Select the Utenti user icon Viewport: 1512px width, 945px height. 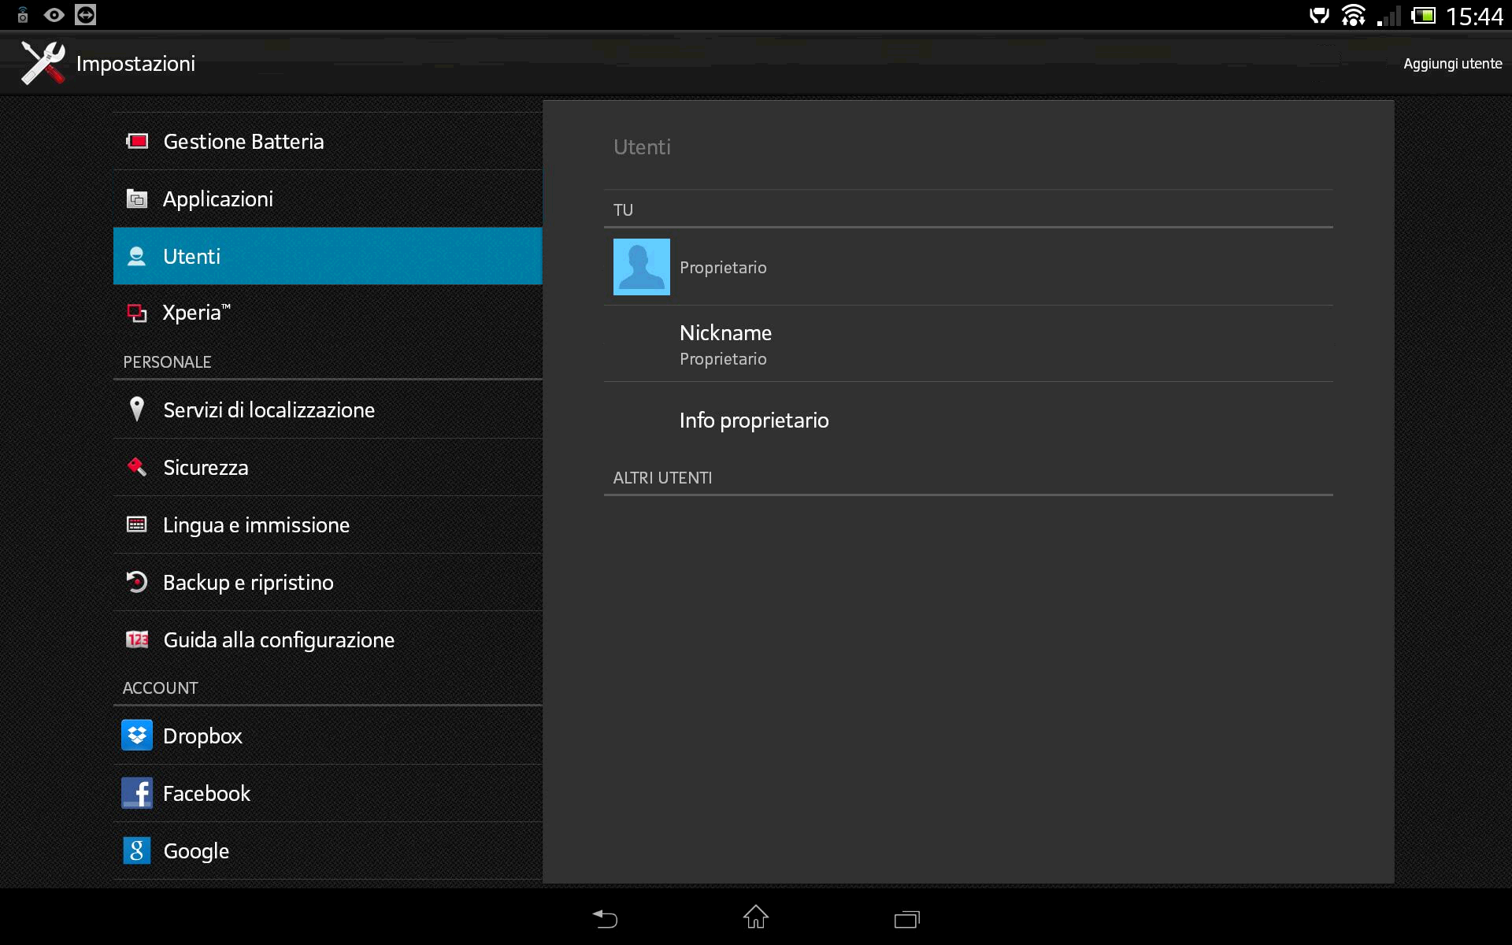pyautogui.click(x=137, y=256)
